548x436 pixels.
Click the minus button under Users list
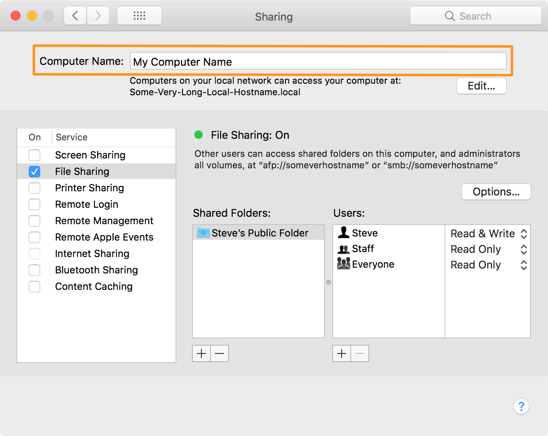click(x=360, y=353)
